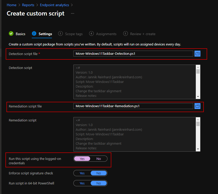Navigate to Home in the breadcrumb
The width and height of the screenshot is (218, 194).
click(x=12, y=5)
